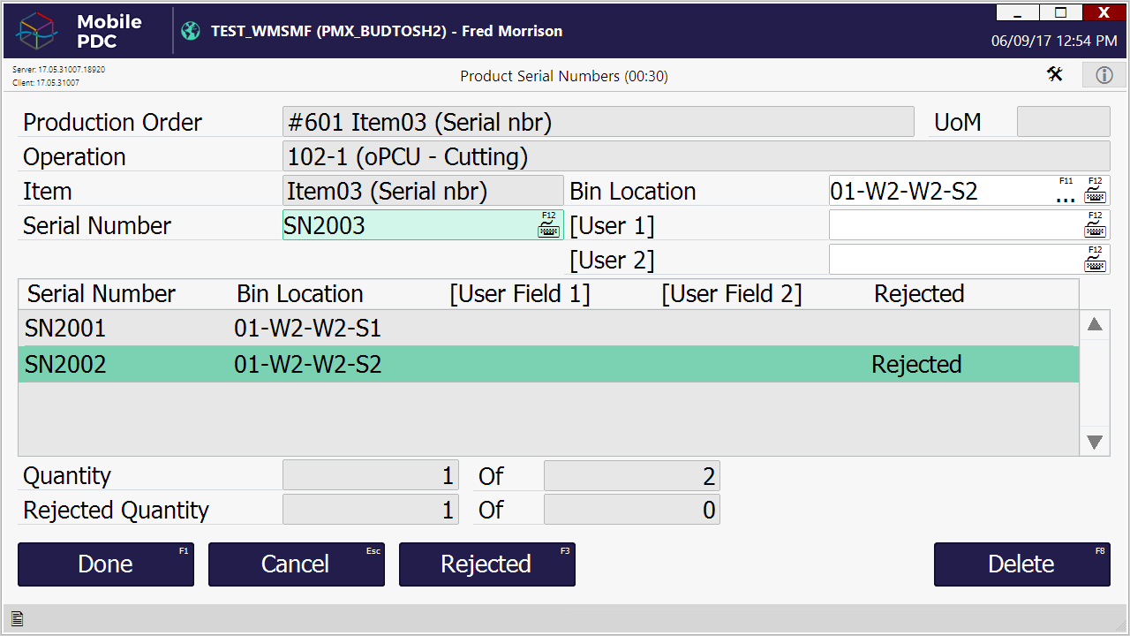Image resolution: width=1130 pixels, height=636 pixels.
Task: Click the Mobile PDC cube logo
Action: pos(36,32)
